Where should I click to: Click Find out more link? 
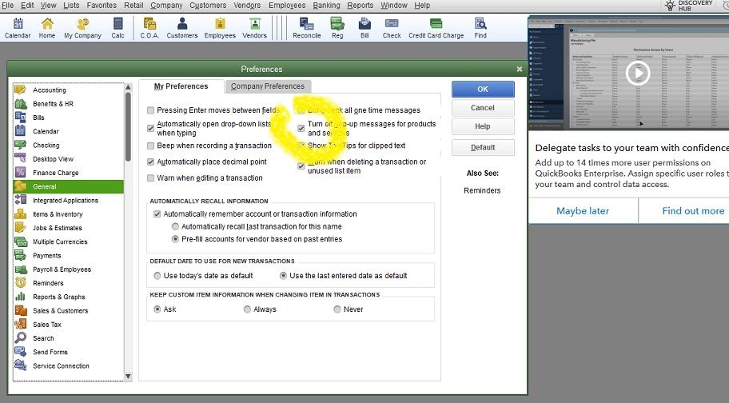pos(693,211)
